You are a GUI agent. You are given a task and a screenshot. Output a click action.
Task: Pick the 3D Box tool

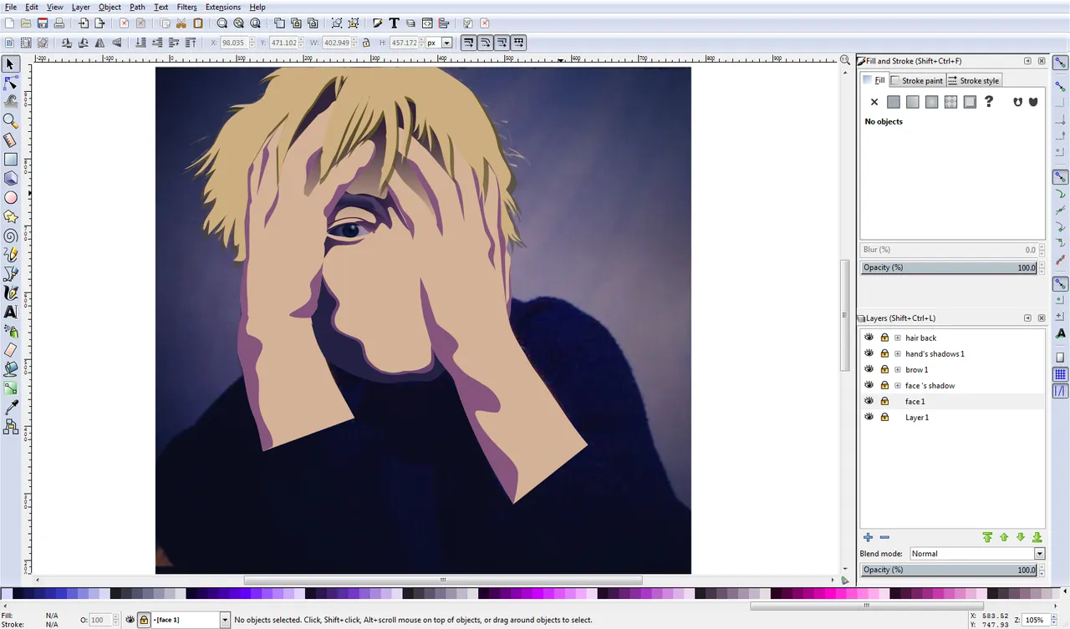[11, 178]
